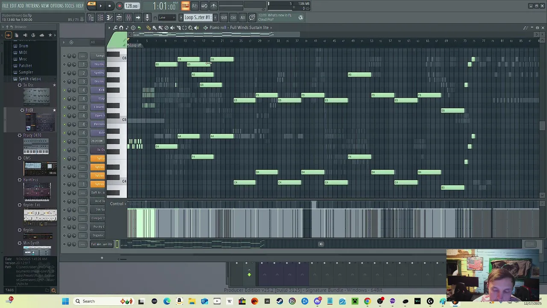Viewport: 547px width, 308px height.
Task: Expand the Harmless plugin entry
Action: point(20,180)
